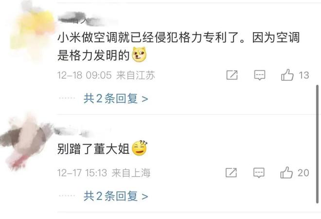The height and width of the screenshot is (219, 321).
Task: Expand 共2条回复 under the Shanghai comment
Action: click(116, 196)
